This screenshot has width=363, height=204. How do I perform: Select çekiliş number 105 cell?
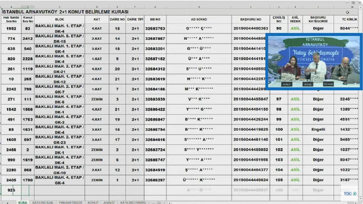pyautogui.click(x=279, y=180)
